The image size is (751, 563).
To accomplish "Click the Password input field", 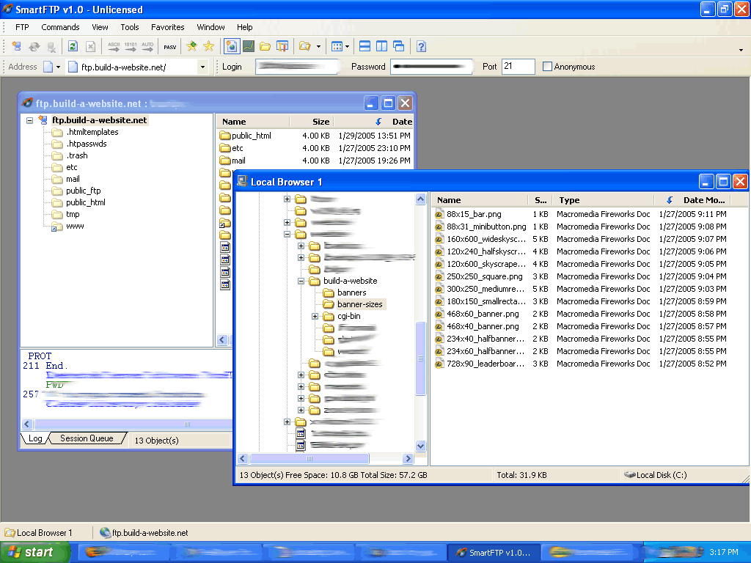I will pos(431,67).
